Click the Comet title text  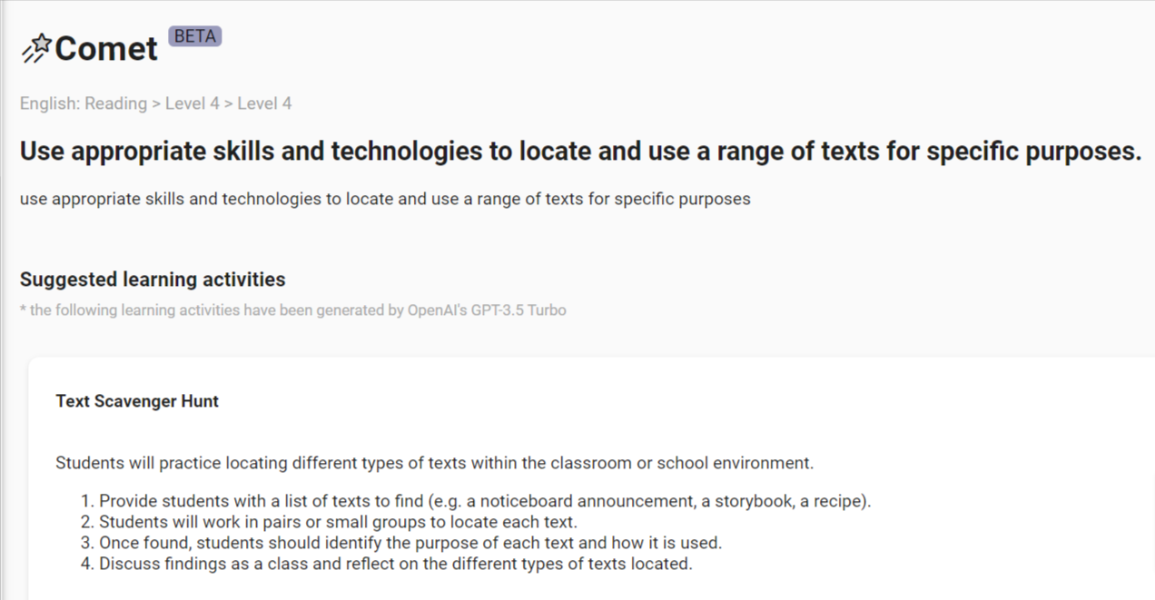point(106,48)
